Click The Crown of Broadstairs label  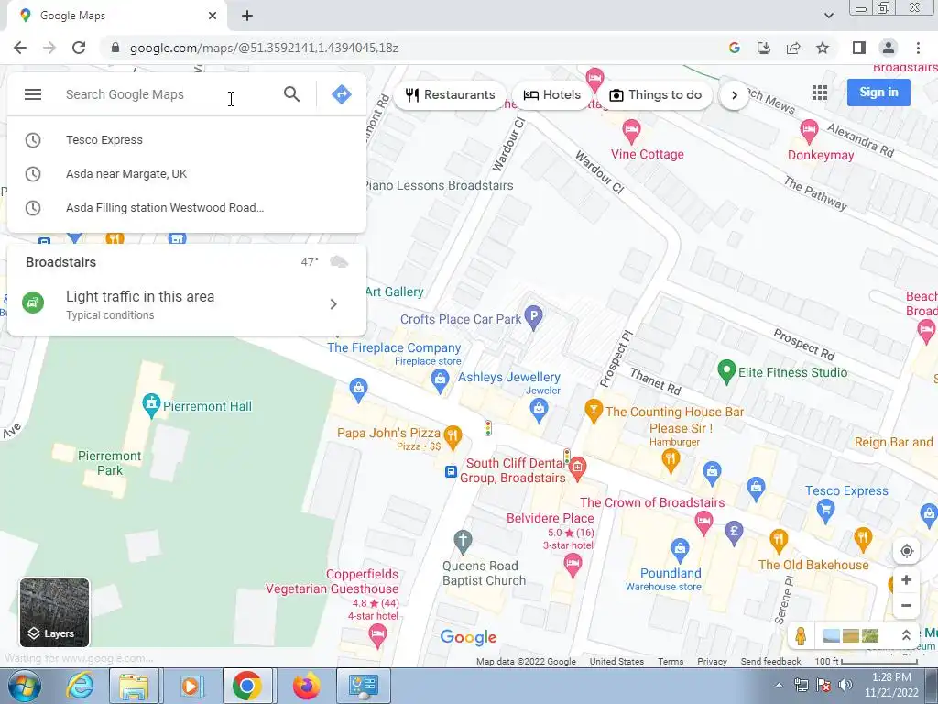click(x=652, y=502)
